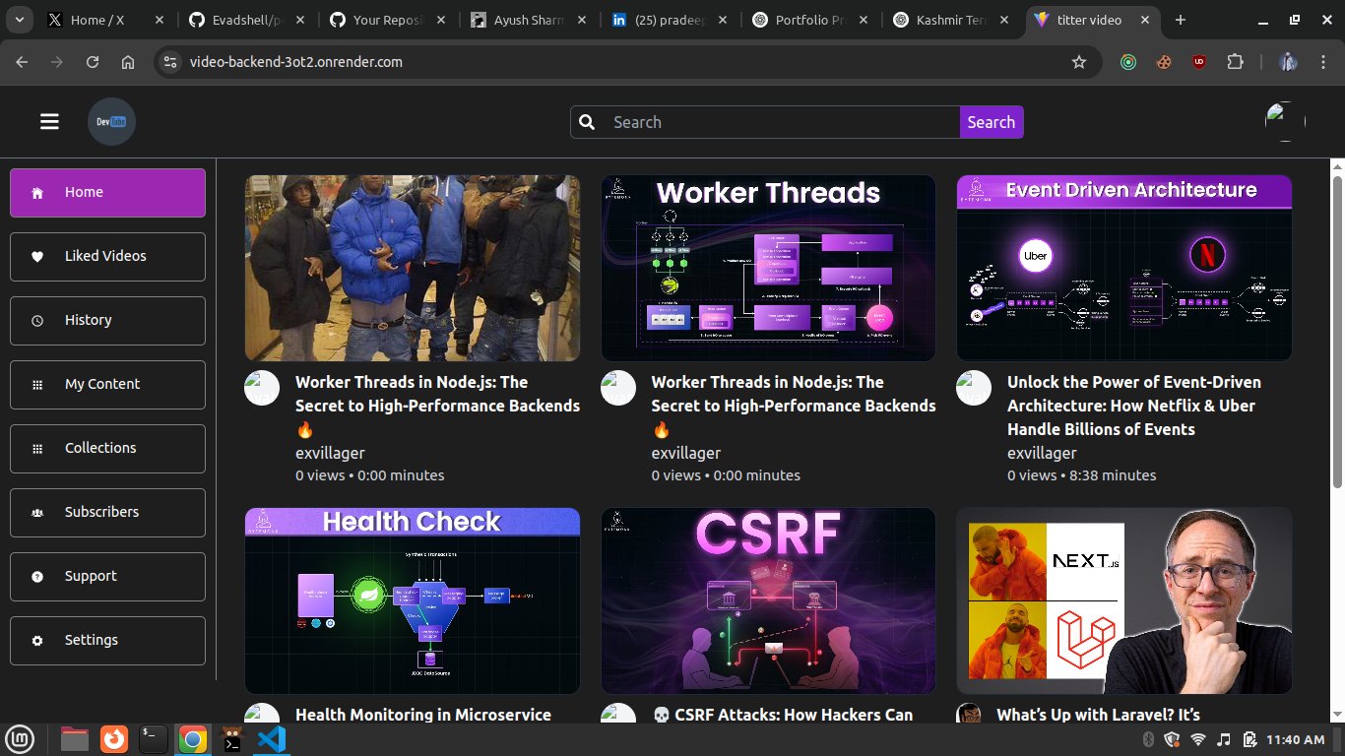The width and height of the screenshot is (1345, 756).
Task: Expand the tab search dropdown arrow
Action: [20, 20]
